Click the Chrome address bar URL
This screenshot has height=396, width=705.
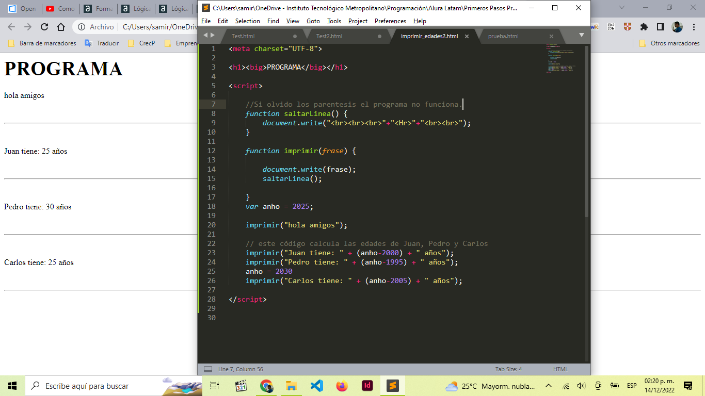(160, 27)
